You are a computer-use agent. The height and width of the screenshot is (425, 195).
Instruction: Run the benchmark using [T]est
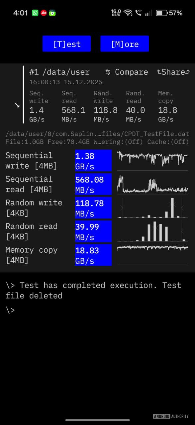point(66,43)
